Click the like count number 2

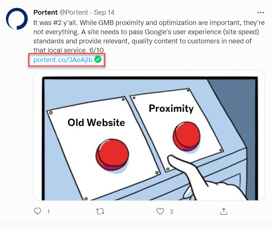click(171, 212)
